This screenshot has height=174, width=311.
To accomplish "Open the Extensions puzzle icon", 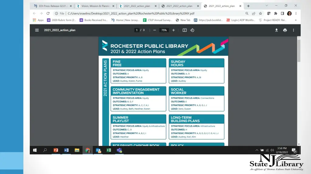I will click(x=275, y=13).
